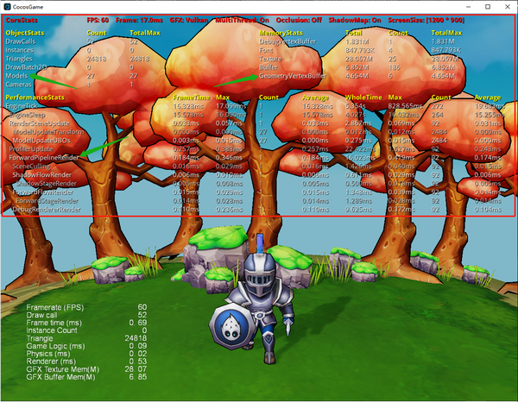
Task: Click the 'Instance Count' label
Action: pos(52,330)
